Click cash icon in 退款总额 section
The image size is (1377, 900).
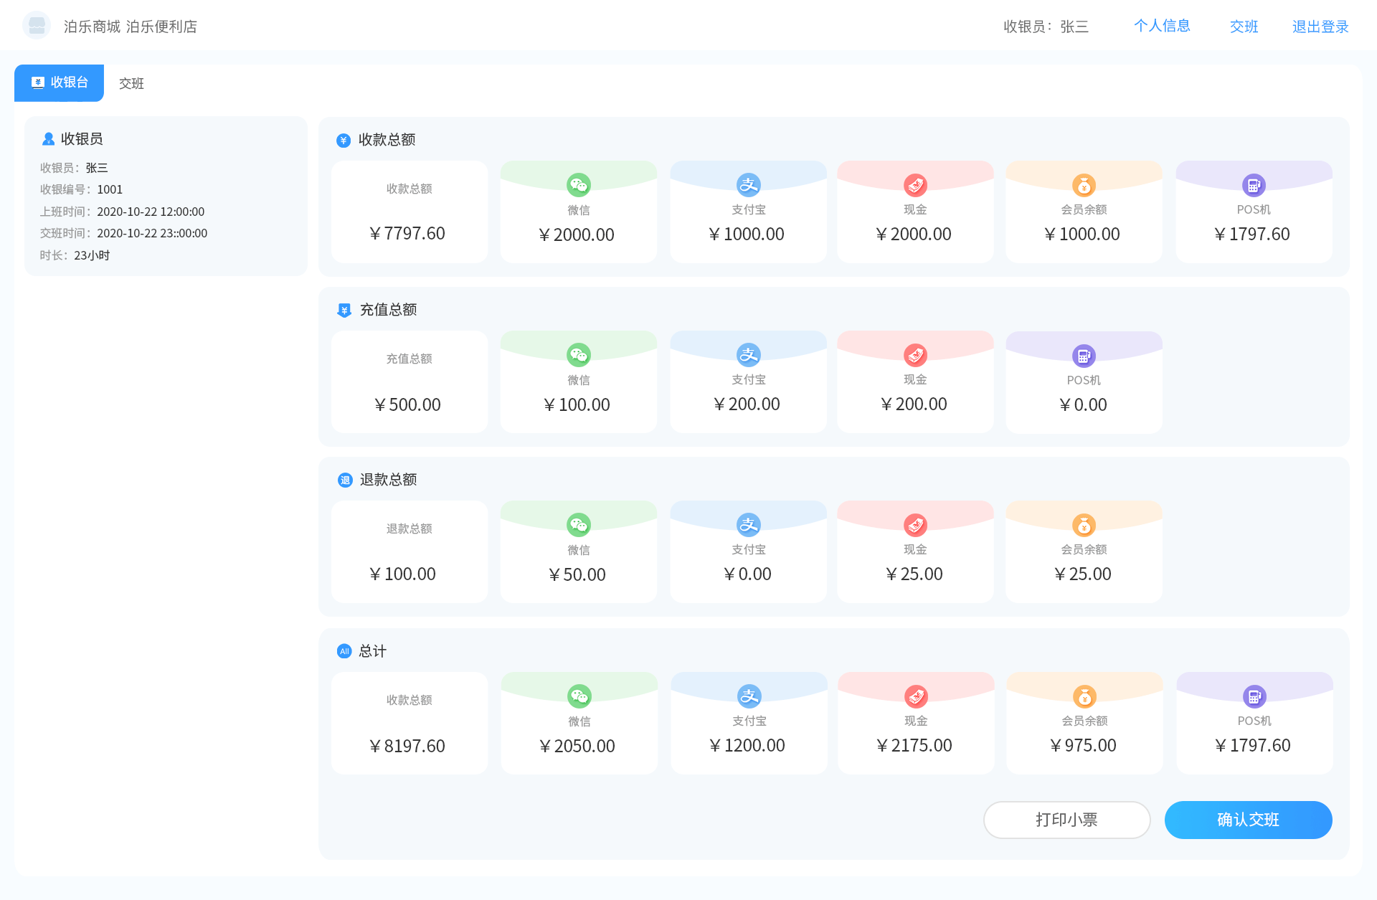915,525
